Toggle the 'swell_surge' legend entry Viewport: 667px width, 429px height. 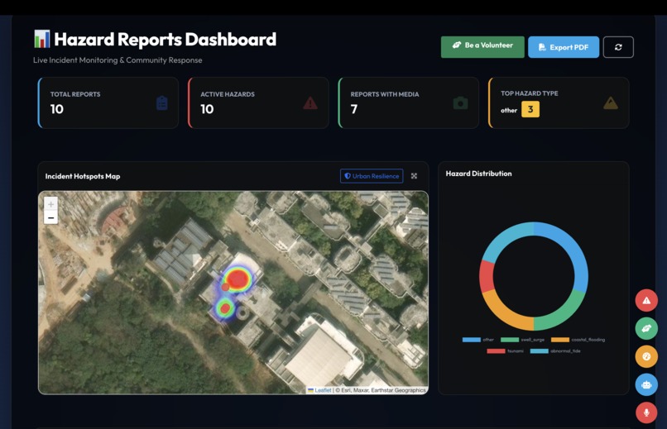pyautogui.click(x=522, y=340)
